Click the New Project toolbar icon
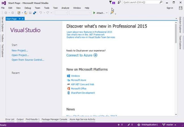This screenshot has width=184, height=127. (x=19, y=13)
